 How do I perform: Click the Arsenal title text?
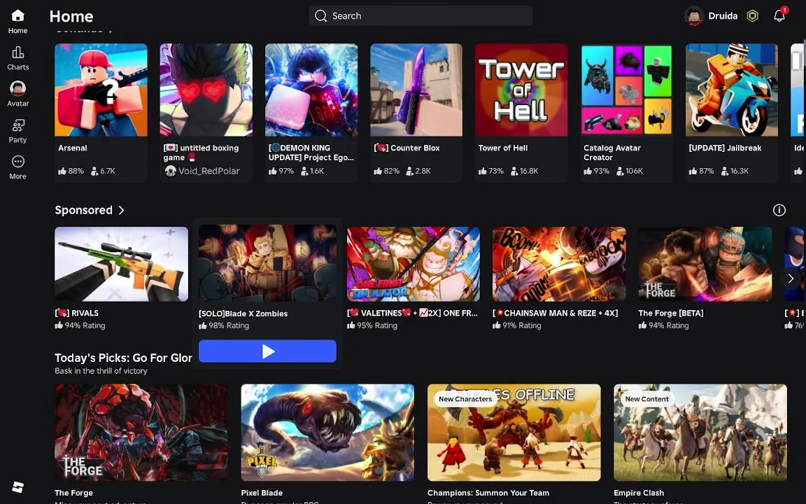tap(73, 148)
